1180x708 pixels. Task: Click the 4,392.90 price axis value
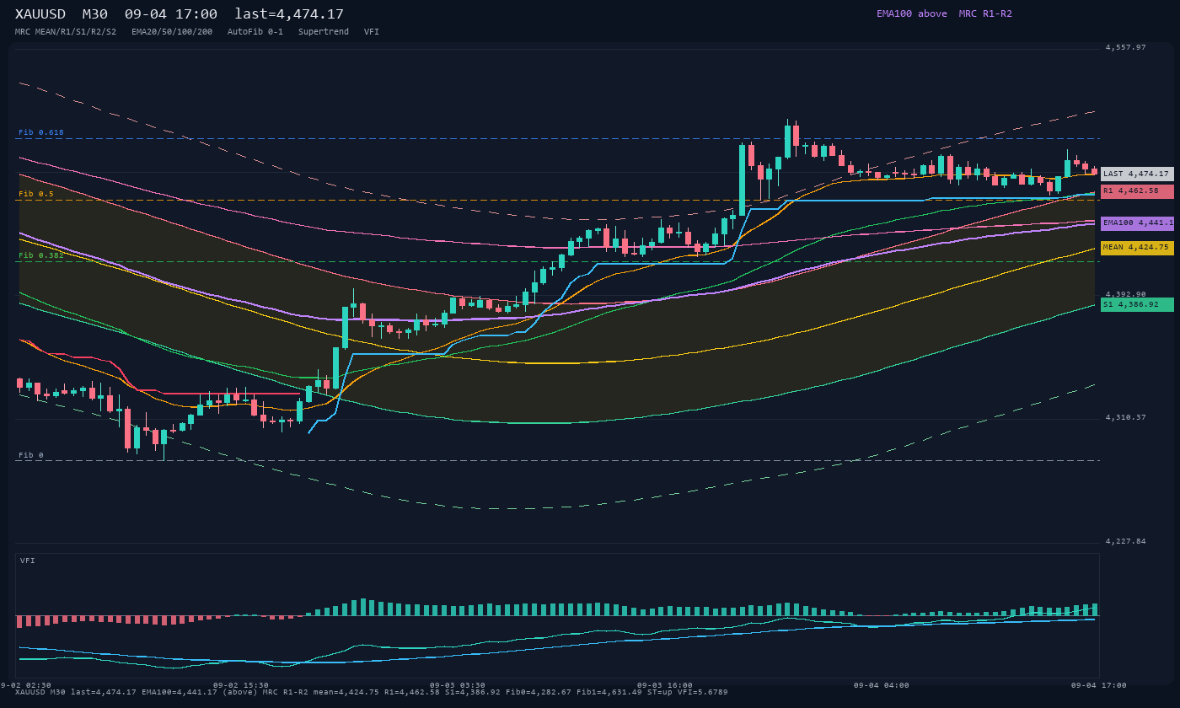1126,295
